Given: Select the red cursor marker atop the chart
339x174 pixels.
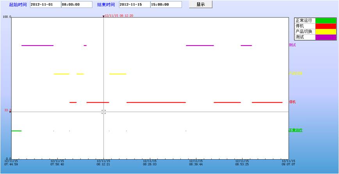Looking at the screenshot, I should click(103, 16).
